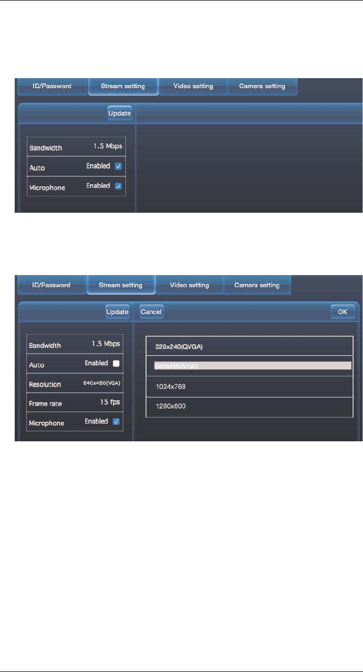363x672 pixels.
Task: Select the Stream setting tab in the lower screenshot
Action: (121, 285)
